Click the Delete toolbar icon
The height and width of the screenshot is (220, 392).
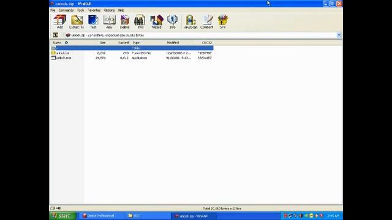124,22
